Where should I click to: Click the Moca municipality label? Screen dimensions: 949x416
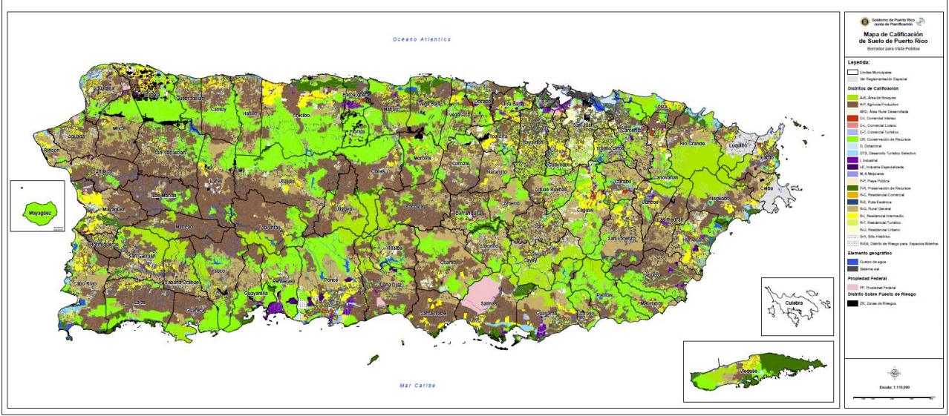[120, 128]
